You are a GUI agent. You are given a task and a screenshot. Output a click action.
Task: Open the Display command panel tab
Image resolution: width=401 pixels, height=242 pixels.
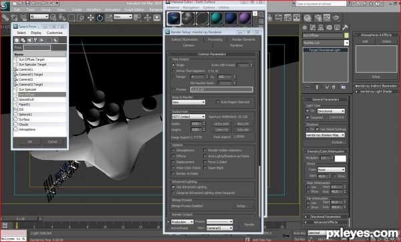[x=337, y=27]
